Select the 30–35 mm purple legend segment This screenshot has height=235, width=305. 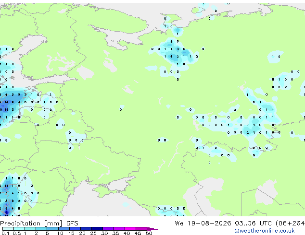108,229
